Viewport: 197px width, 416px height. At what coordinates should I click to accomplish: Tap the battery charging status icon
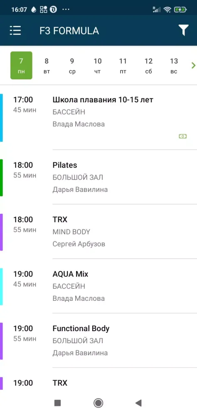[180, 10]
